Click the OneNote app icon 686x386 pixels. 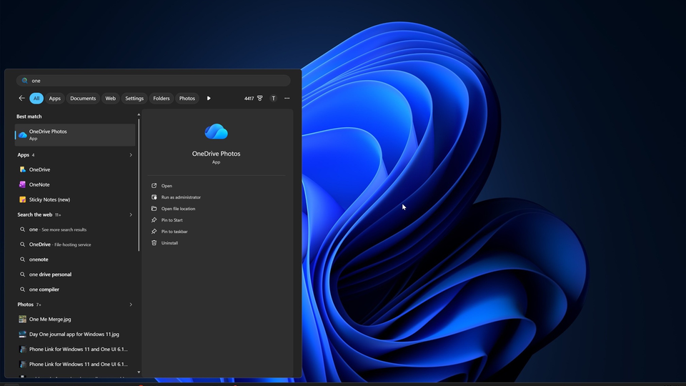[22, 184]
